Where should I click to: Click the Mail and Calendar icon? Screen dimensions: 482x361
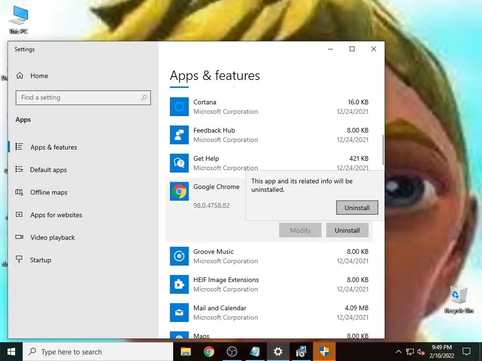click(179, 313)
